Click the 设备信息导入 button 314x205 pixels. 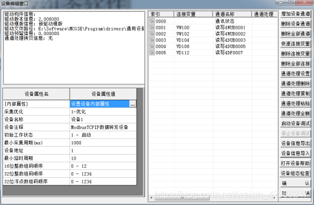pyautogui.click(x=295, y=153)
